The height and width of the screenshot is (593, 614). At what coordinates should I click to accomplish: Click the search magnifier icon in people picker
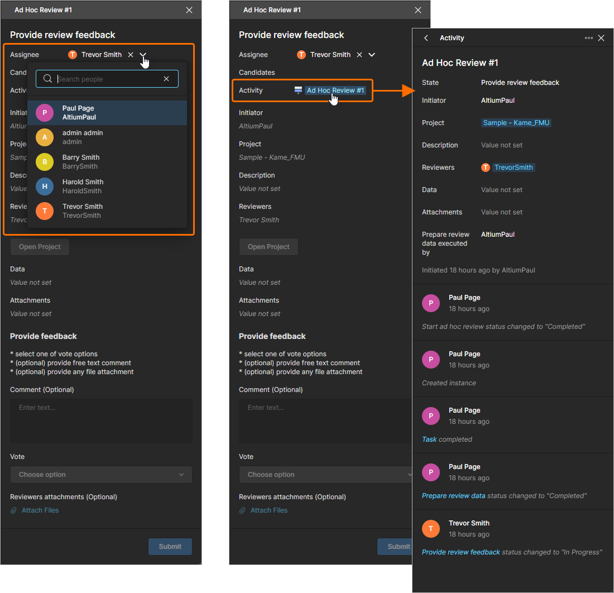(47, 79)
